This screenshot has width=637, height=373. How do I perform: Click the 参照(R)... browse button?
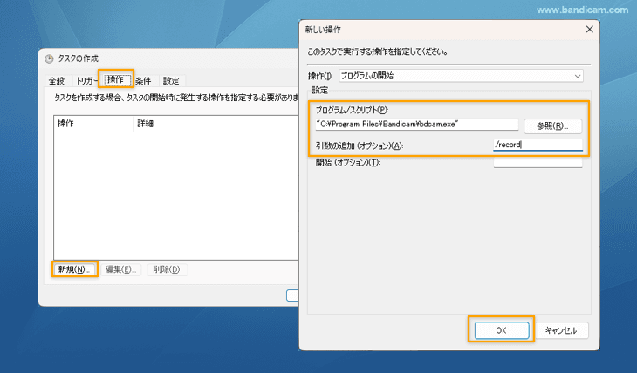553,126
